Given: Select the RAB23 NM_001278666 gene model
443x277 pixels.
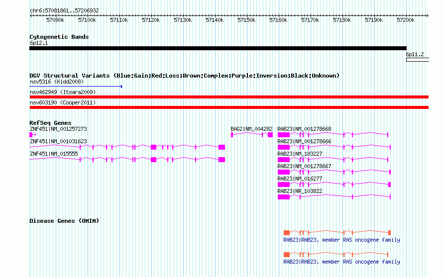Looking at the screenshot, I should pos(334,147).
